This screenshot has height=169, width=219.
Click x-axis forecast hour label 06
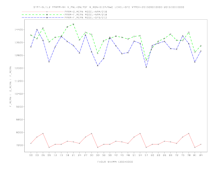pyautogui.click(x=43, y=155)
